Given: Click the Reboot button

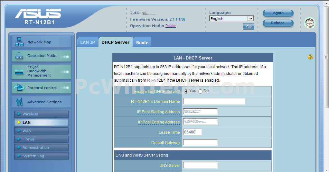Looking at the screenshot, I should pos(278,23).
